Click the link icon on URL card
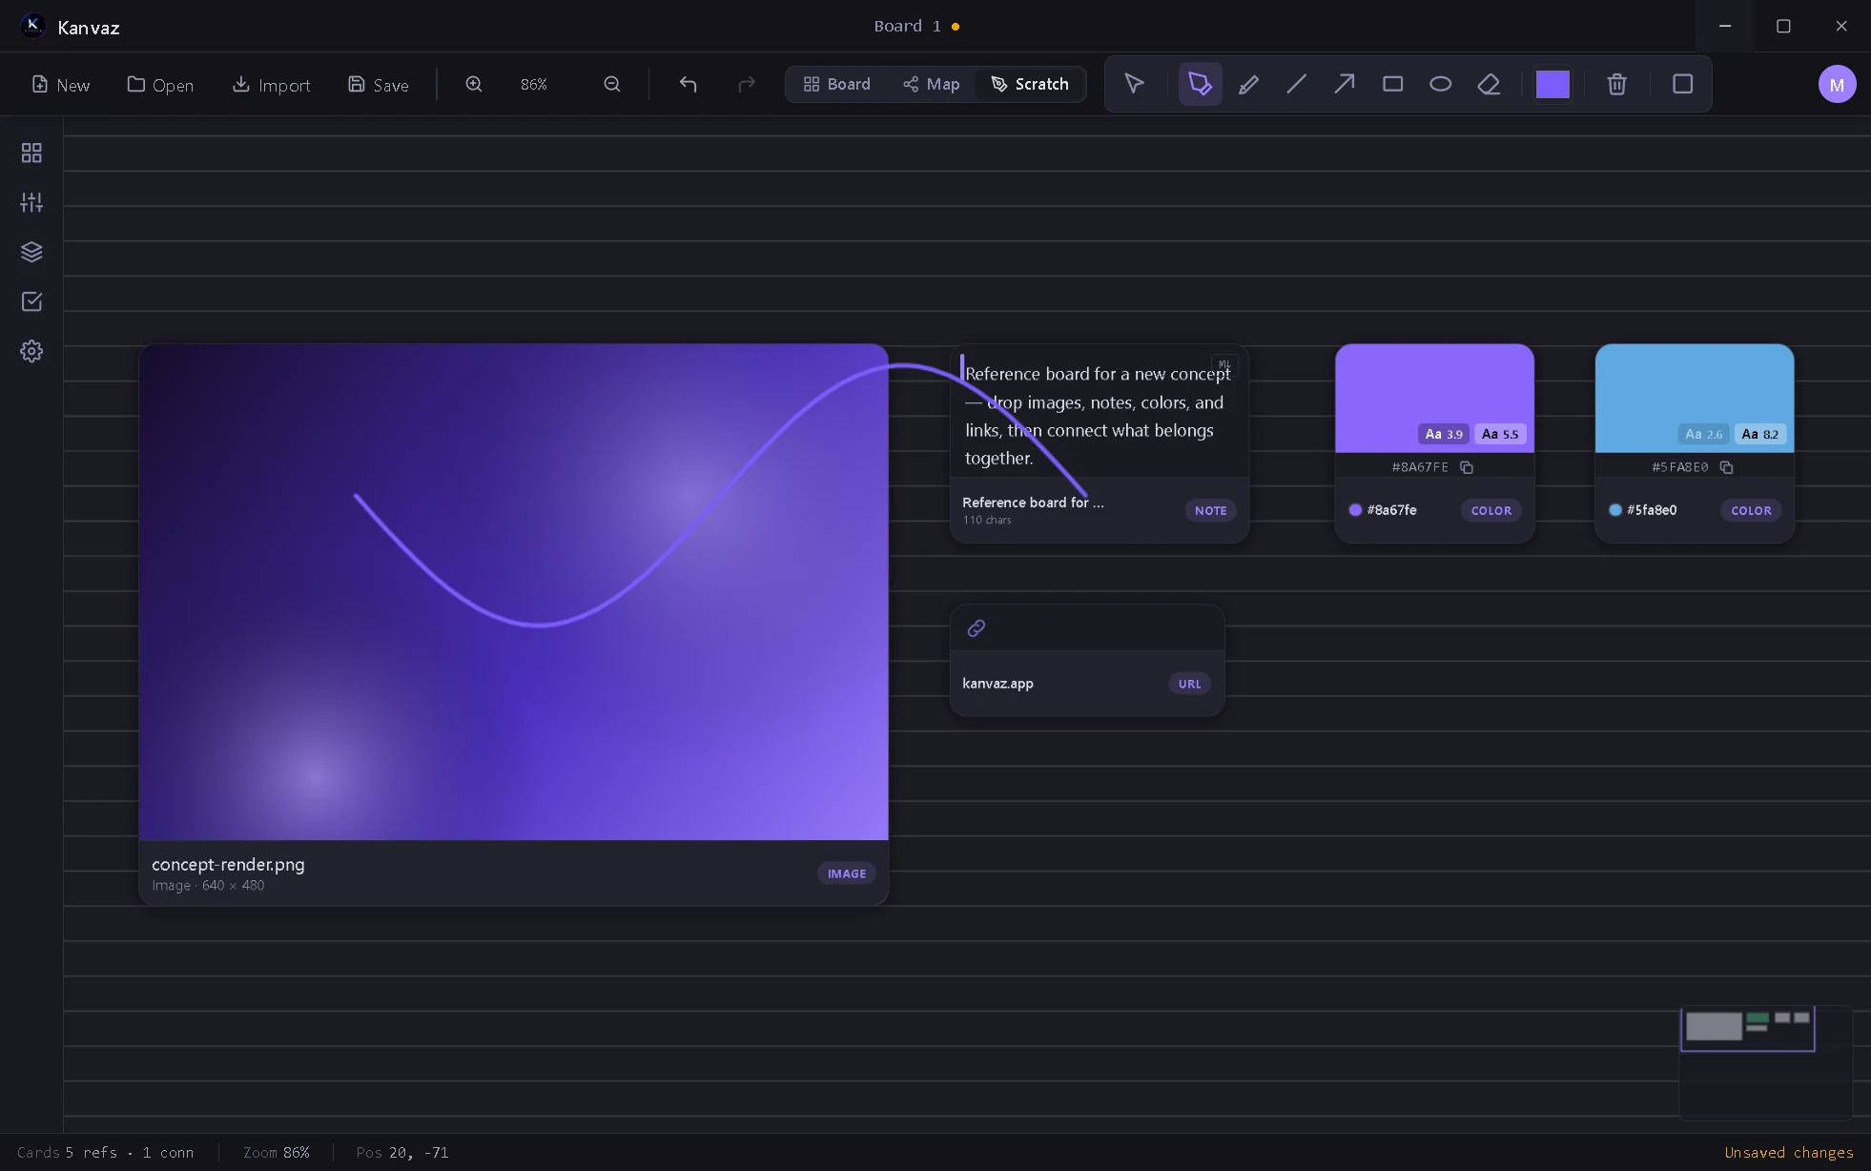 tap(976, 628)
